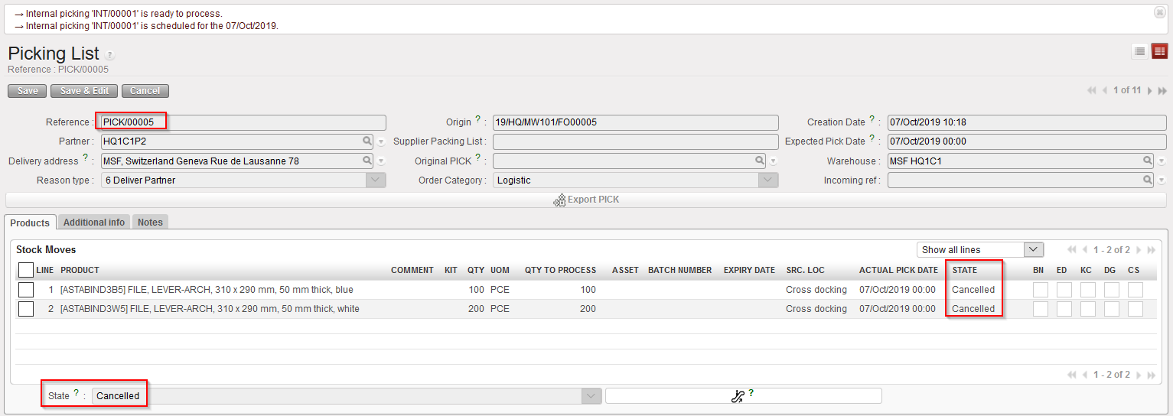The image size is (1173, 416).
Task: Open the Additional info tab
Action: click(94, 223)
